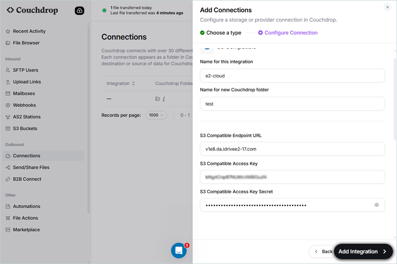Screen dimensions: 397x264
Task: Click the SFTP Users person icon
Action: [8, 70]
